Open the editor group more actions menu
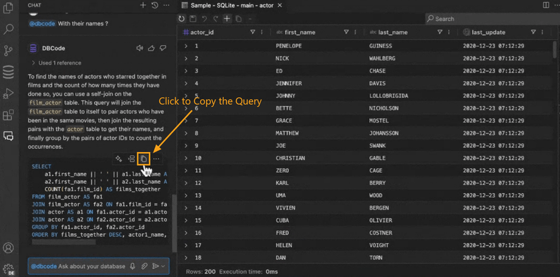This screenshot has width=560, height=277. (556, 5)
